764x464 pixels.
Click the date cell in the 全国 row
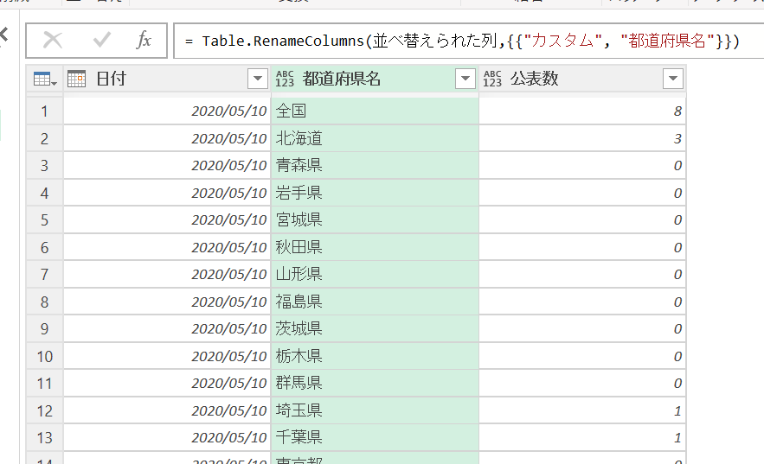click(167, 111)
